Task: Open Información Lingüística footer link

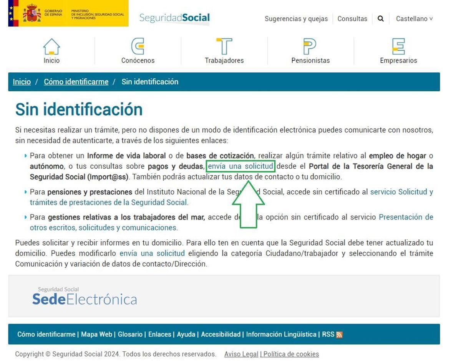Action: click(x=281, y=334)
